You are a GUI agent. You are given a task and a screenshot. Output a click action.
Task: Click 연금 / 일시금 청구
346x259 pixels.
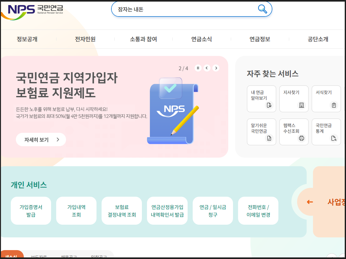[213, 210]
